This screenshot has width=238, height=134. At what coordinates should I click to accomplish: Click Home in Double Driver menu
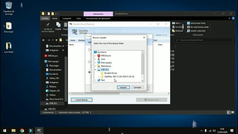[x=73, y=40]
